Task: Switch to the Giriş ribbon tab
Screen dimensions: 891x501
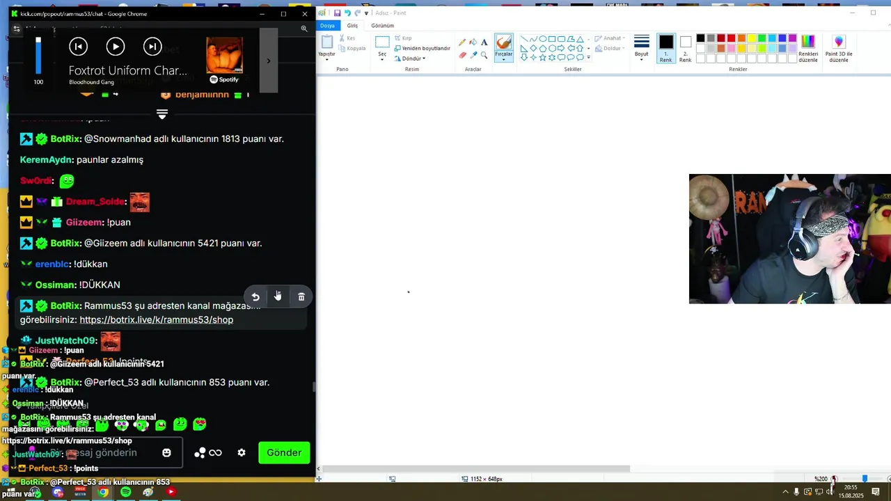Action: (352, 26)
